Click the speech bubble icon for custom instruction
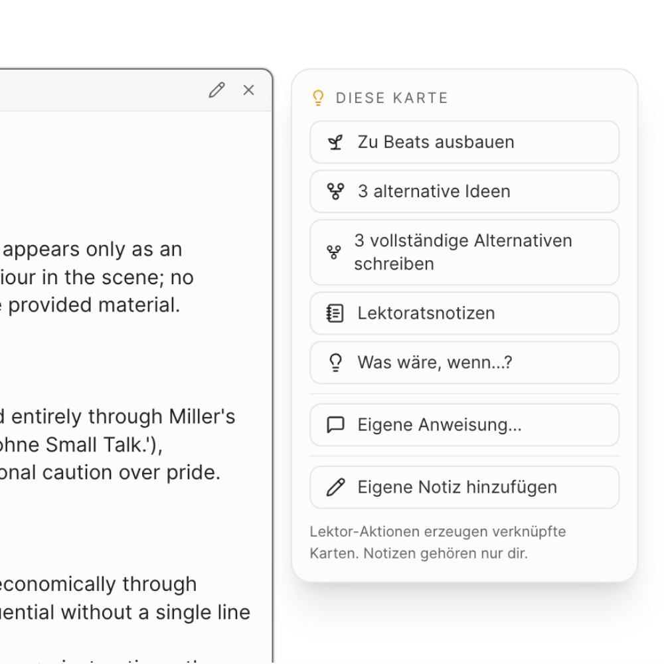This screenshot has width=664, height=664. click(x=336, y=425)
